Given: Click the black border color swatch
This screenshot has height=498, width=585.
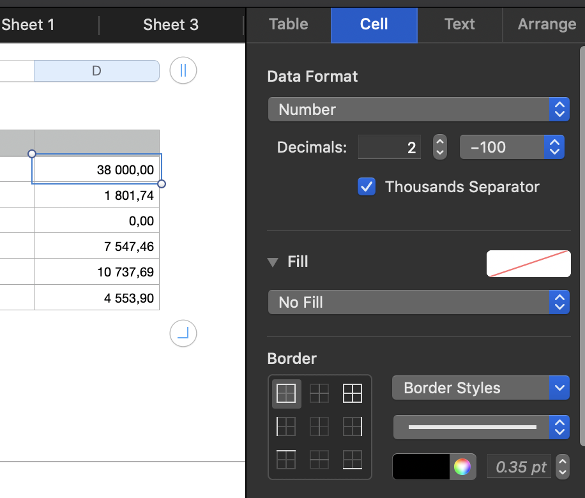Looking at the screenshot, I should tap(421, 467).
